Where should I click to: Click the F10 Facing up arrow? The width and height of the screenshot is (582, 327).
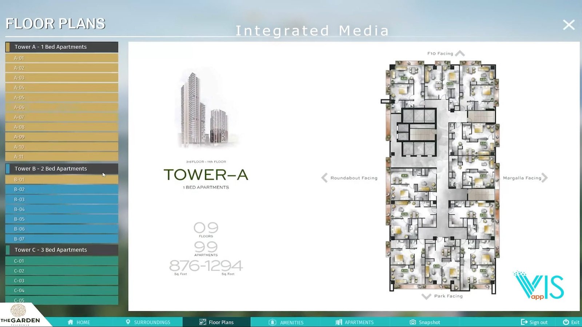click(460, 54)
